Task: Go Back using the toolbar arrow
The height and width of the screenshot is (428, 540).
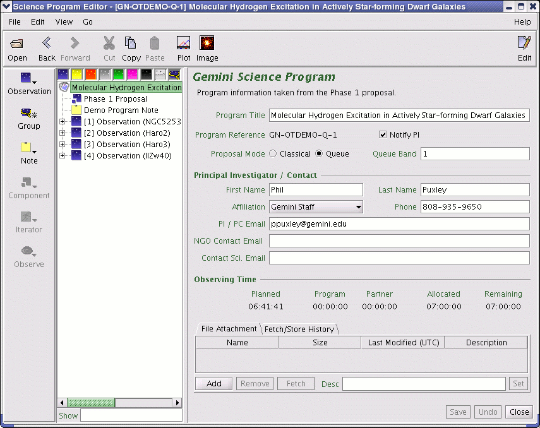Action: [47, 43]
